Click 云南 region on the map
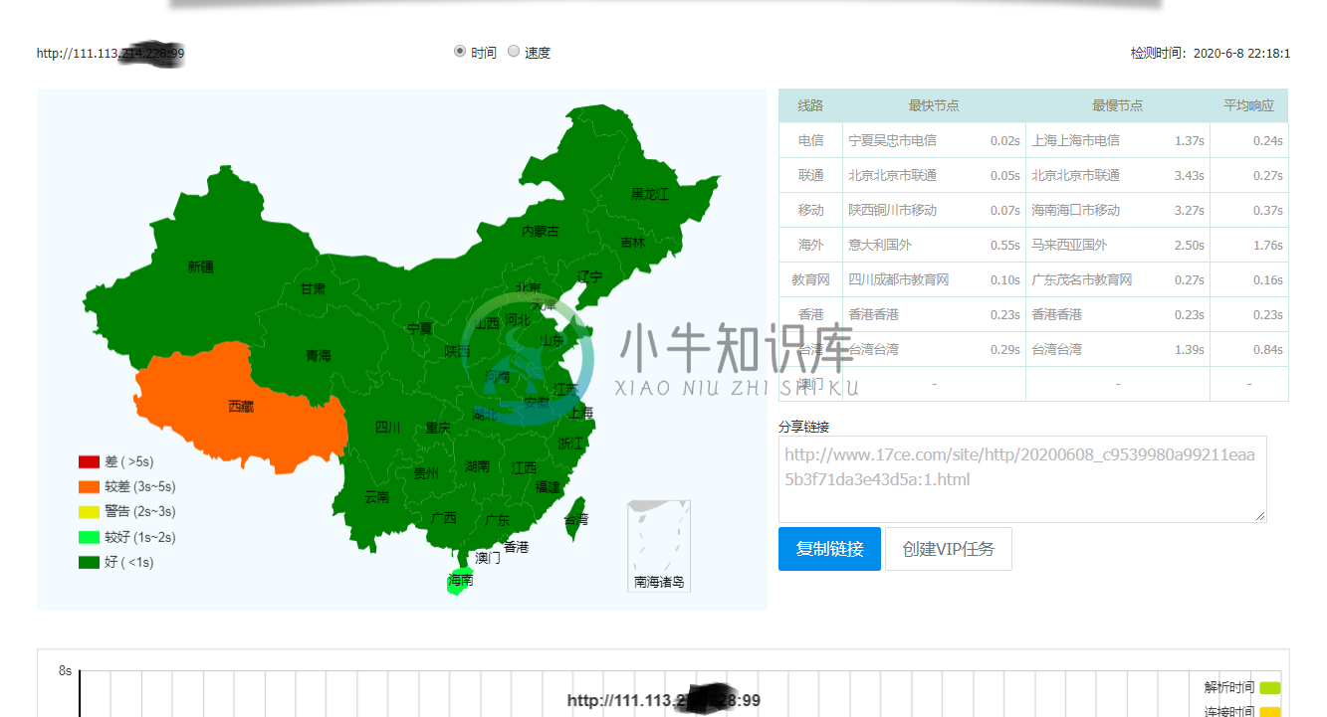This screenshot has width=1327, height=717. coord(377,496)
